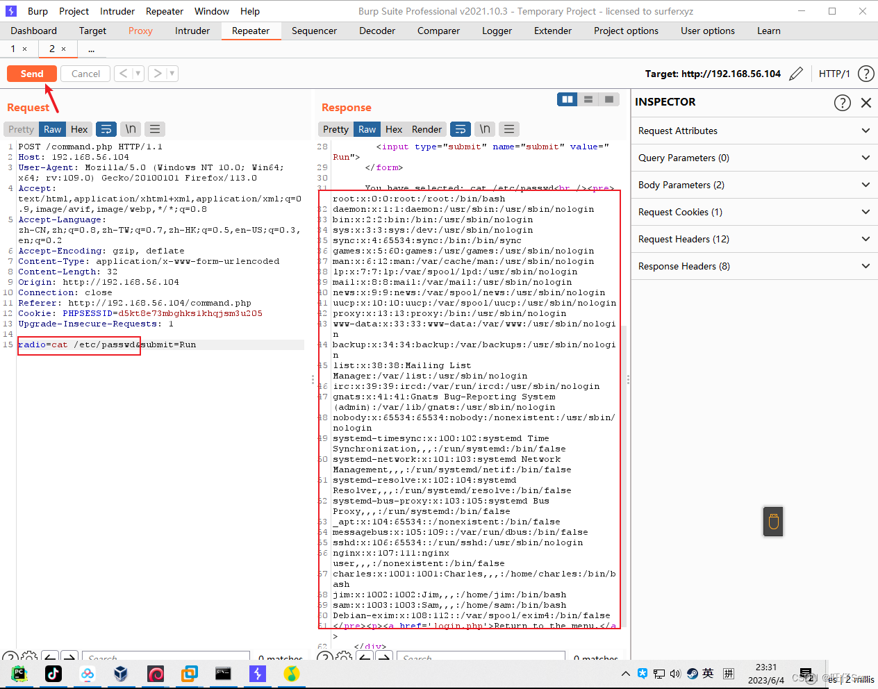This screenshot has height=689, width=878.
Task: Edit target with the pencil icon
Action: tap(796, 74)
